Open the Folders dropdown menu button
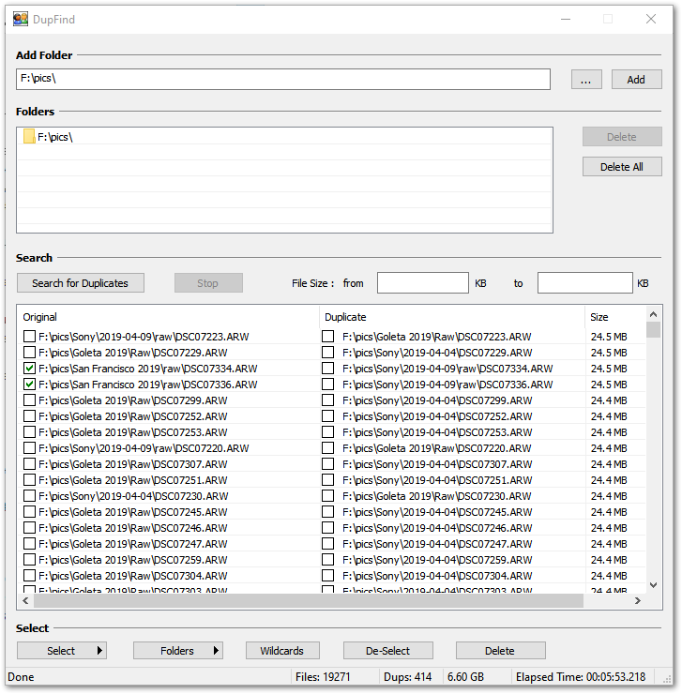The image size is (682, 694). (178, 651)
